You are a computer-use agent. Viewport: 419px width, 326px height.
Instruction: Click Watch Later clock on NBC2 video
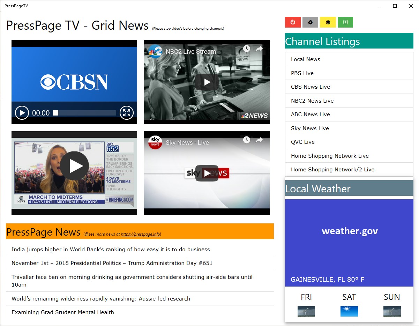coord(246,49)
